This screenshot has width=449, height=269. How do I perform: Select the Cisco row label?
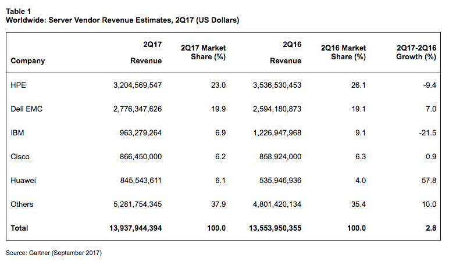tap(20, 156)
